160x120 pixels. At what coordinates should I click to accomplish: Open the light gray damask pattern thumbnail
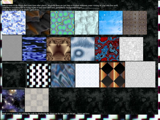(140, 74)
